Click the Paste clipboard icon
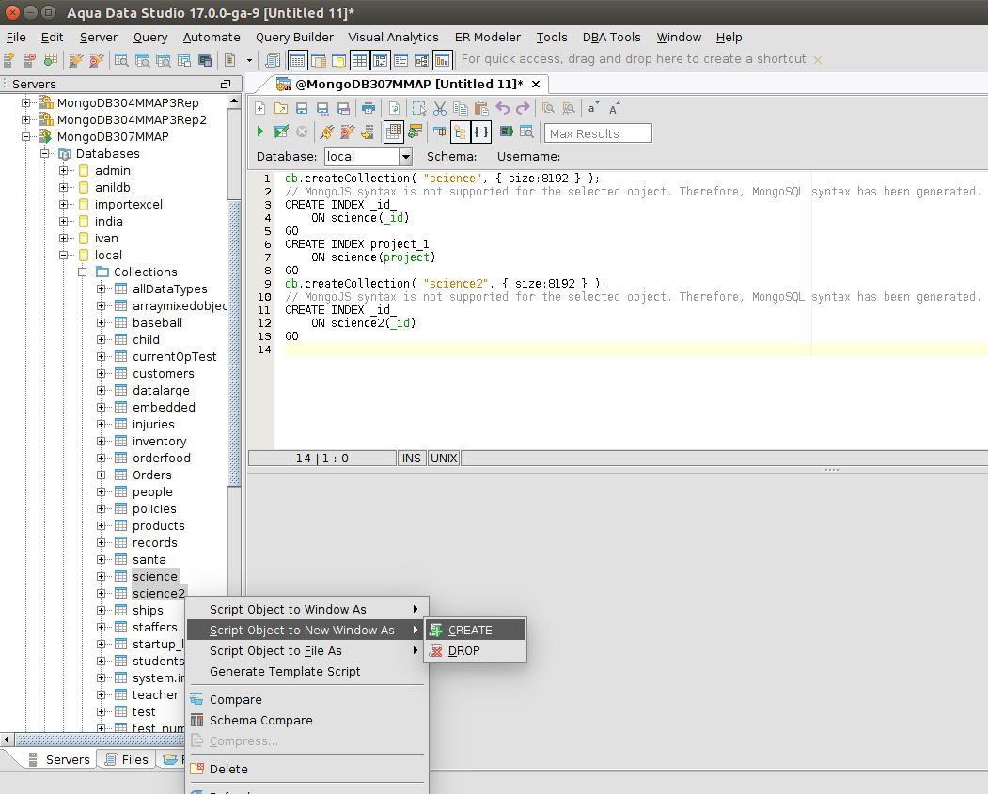The image size is (988, 794). (x=481, y=108)
